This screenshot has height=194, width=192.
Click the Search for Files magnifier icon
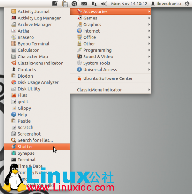(14, 140)
